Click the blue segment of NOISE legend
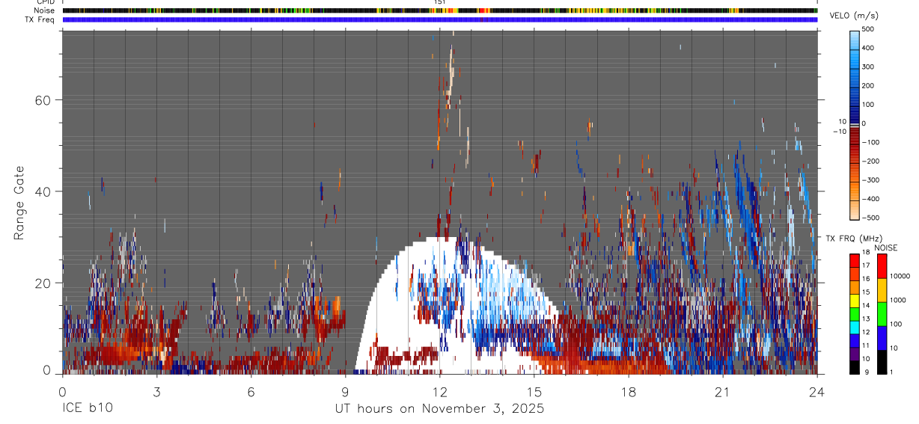This screenshot has height=424, width=919. 882,338
